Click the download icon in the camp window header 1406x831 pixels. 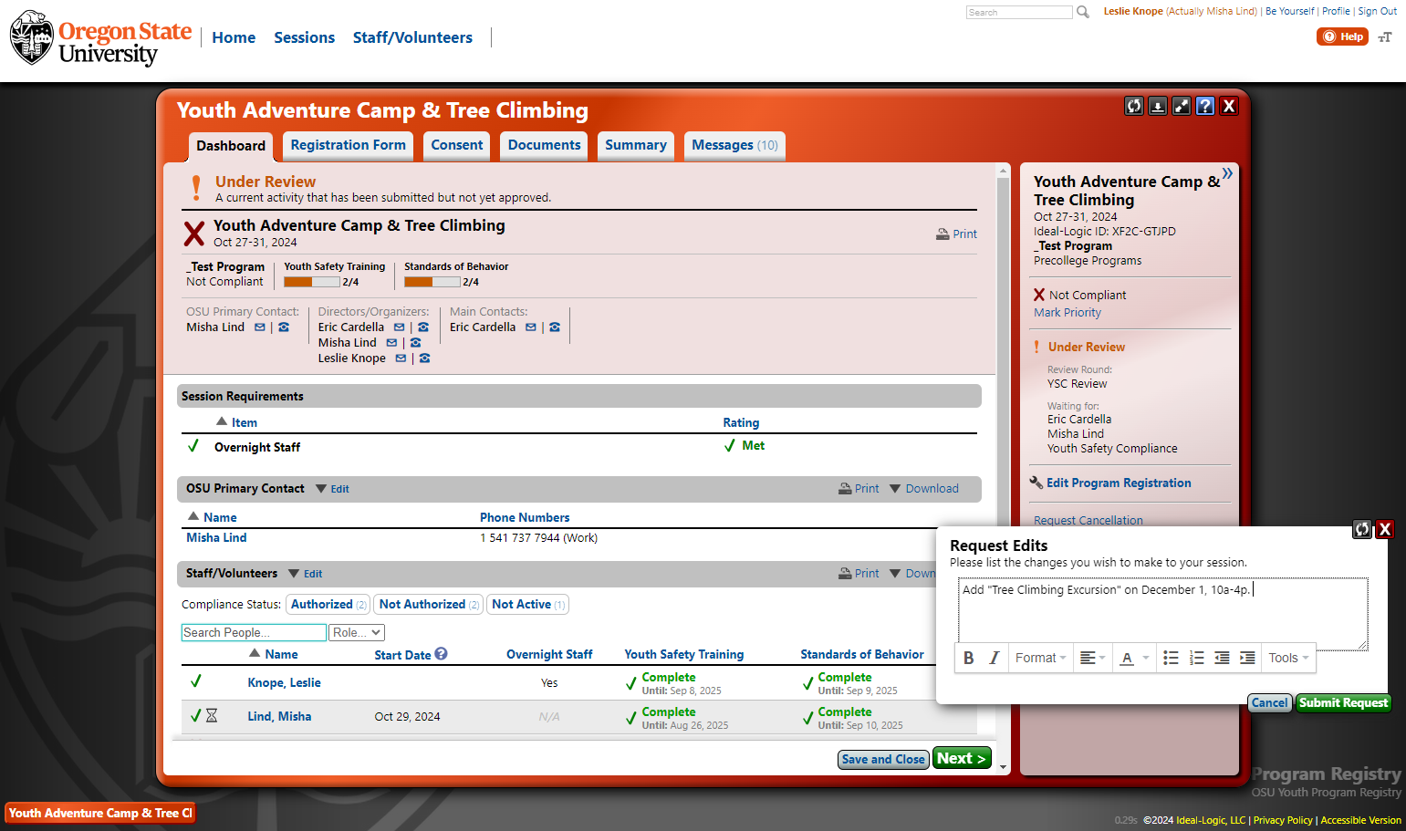(x=1158, y=106)
